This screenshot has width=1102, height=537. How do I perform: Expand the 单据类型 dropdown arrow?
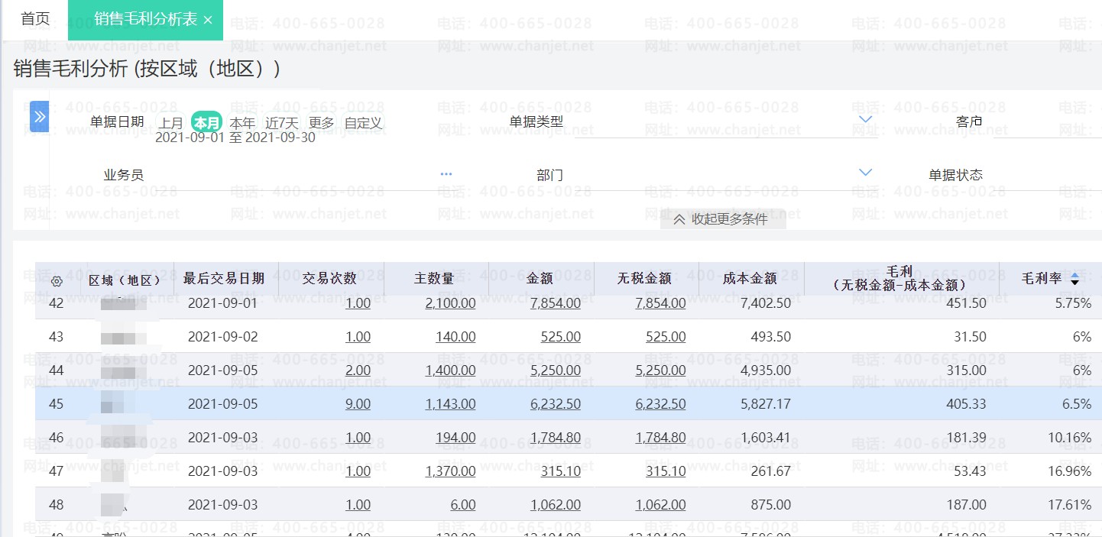coord(865,120)
